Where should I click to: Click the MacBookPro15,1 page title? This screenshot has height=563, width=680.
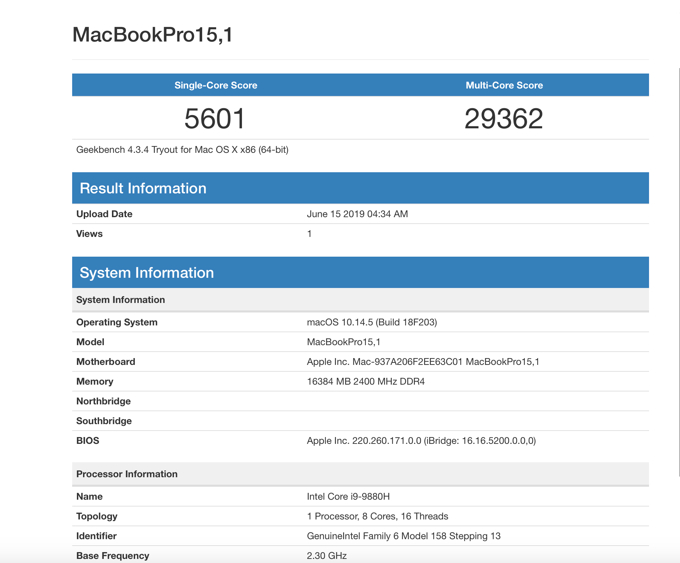(x=152, y=35)
